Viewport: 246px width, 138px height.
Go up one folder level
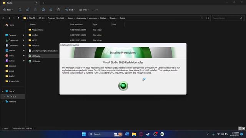(x=19, y=18)
